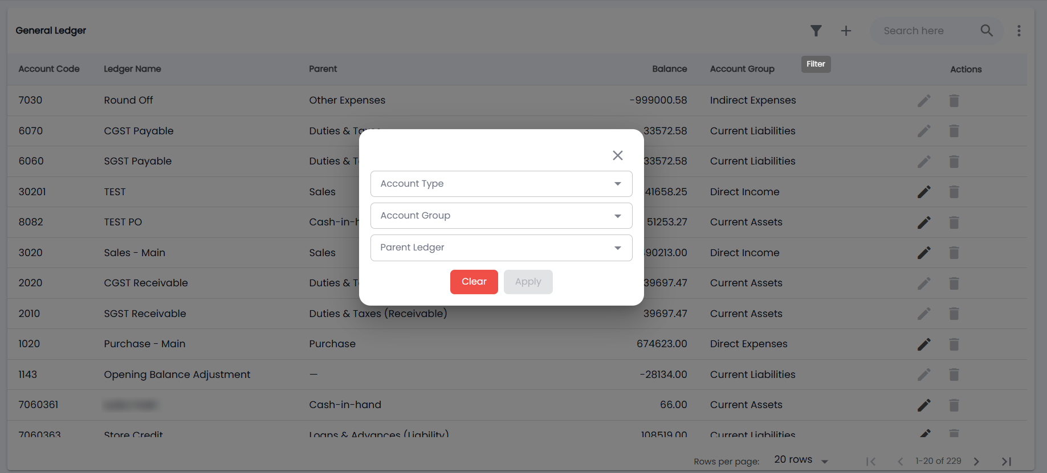
Task: Click the Account Group column header
Action: click(x=742, y=69)
